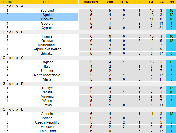Click the Team column header
Viewport: 176px width, 133px height.
47,2
